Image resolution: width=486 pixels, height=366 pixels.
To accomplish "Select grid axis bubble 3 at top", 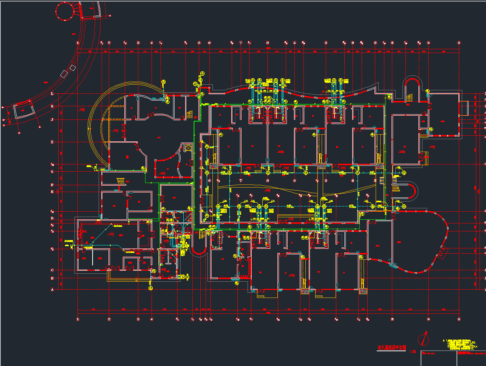I will click(138, 43).
